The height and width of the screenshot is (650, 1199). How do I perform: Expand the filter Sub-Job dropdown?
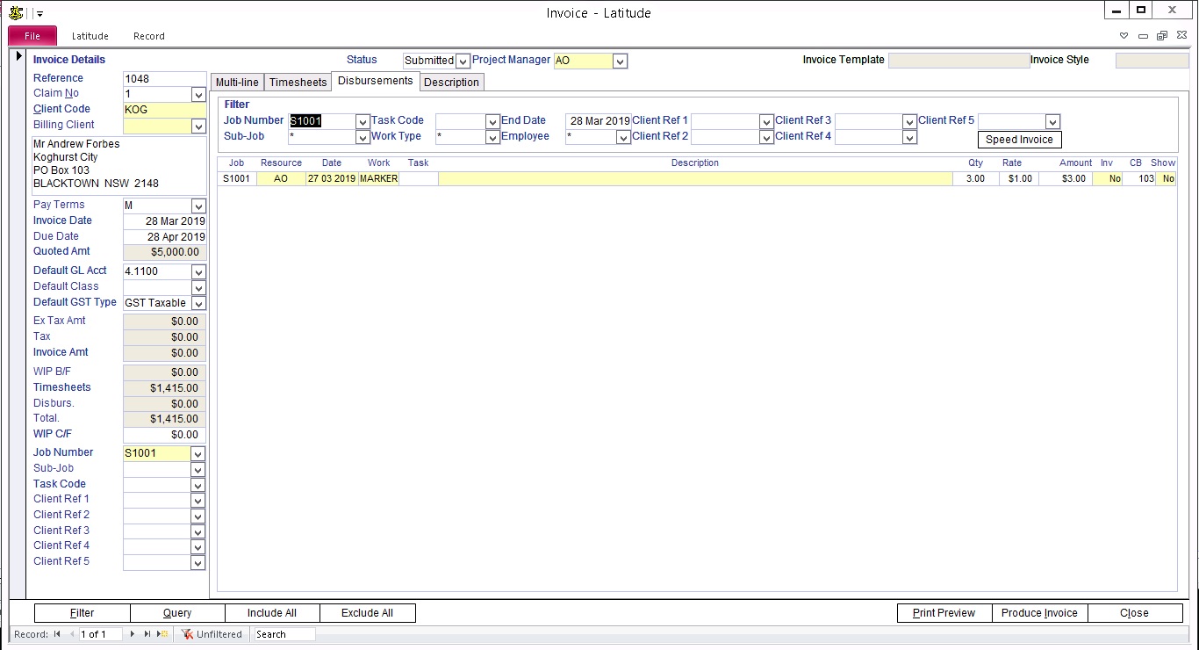click(363, 137)
